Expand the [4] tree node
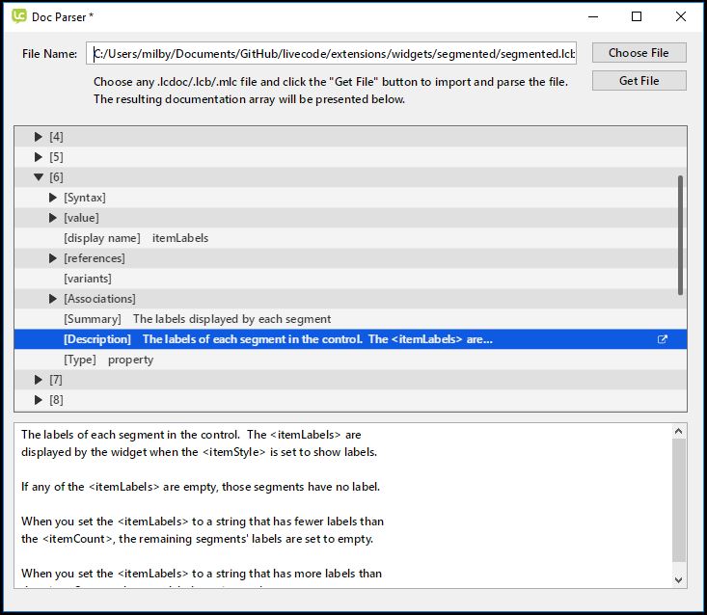 pyautogui.click(x=39, y=137)
